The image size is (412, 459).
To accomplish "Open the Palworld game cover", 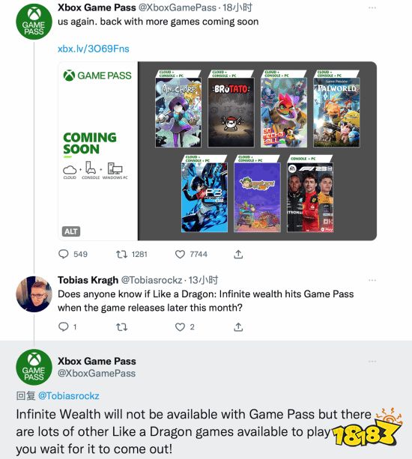I will click(336, 112).
